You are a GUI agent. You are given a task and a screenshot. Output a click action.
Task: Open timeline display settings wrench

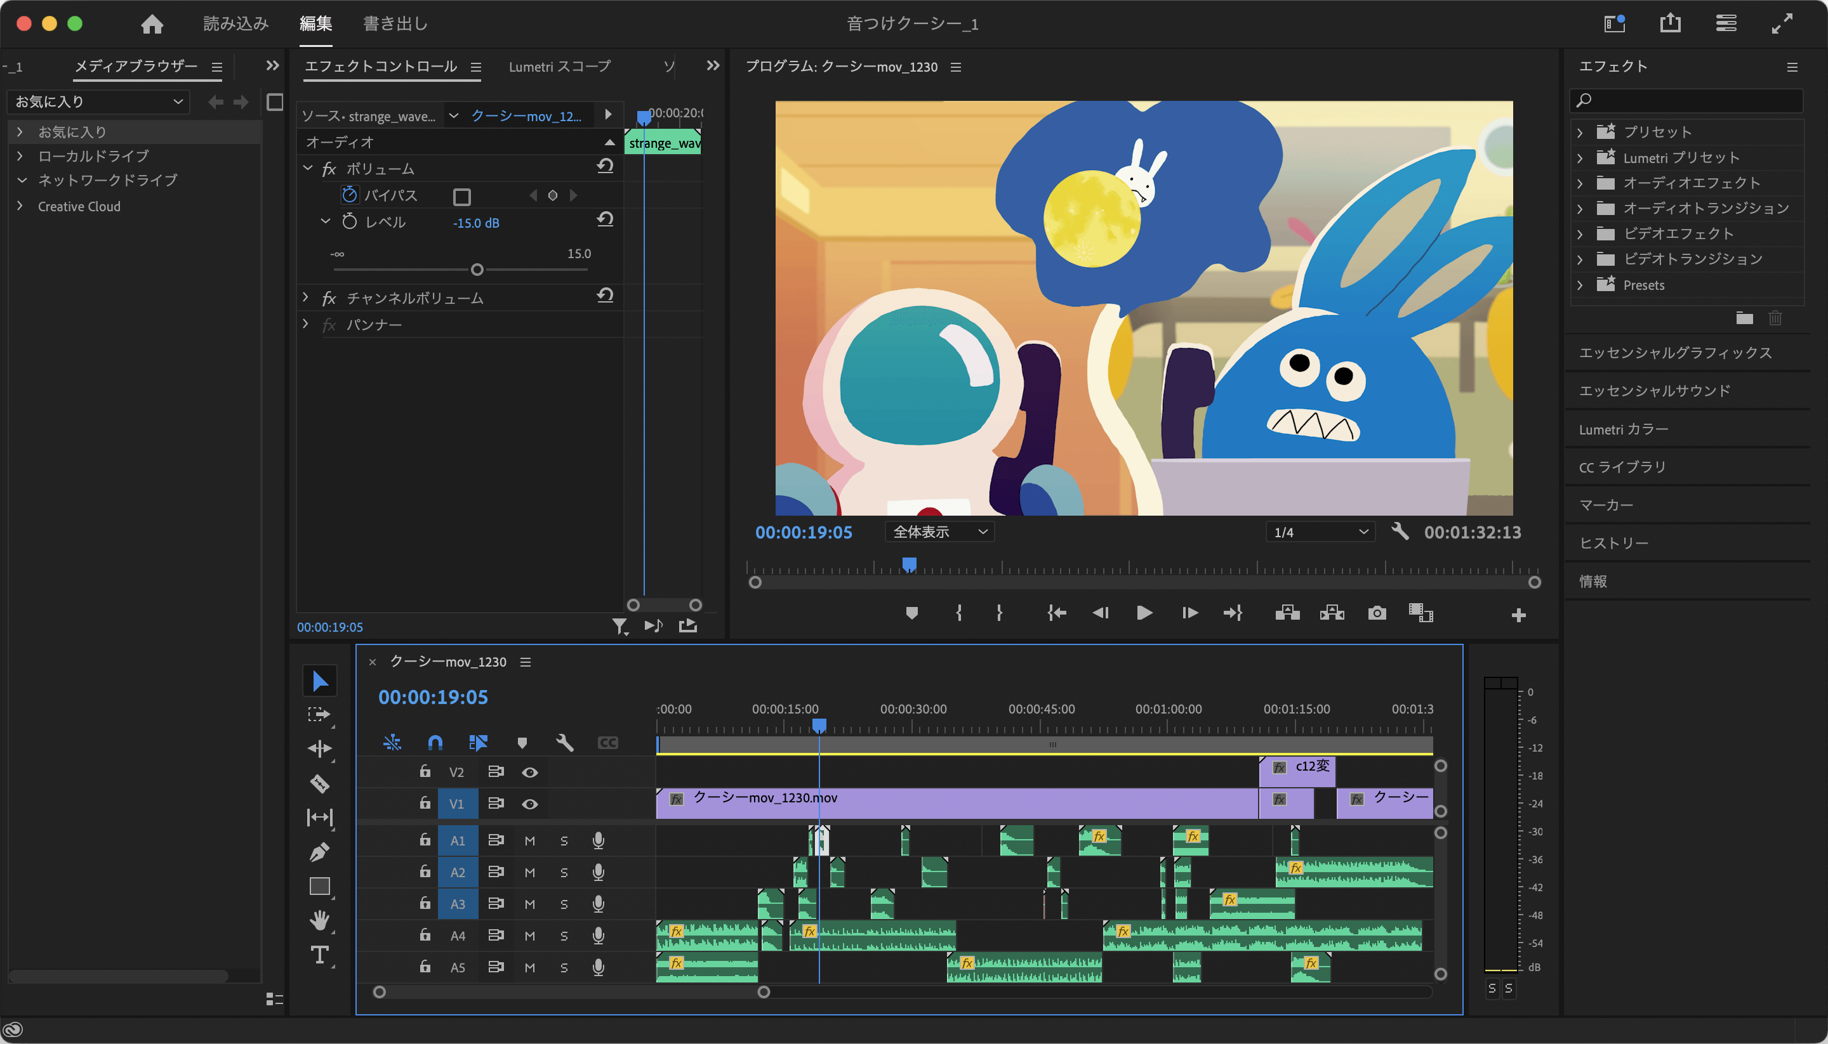(x=565, y=742)
